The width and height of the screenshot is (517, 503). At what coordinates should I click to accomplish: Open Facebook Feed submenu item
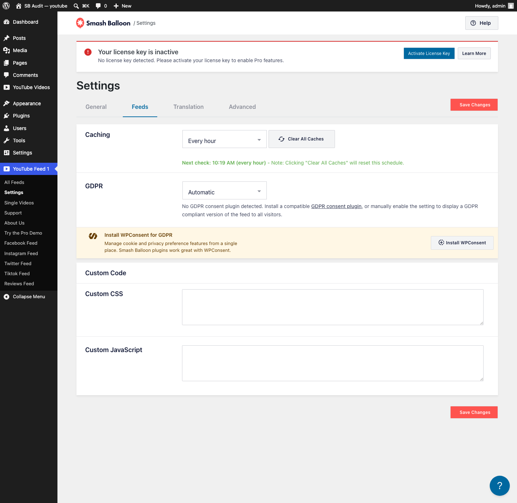point(21,243)
